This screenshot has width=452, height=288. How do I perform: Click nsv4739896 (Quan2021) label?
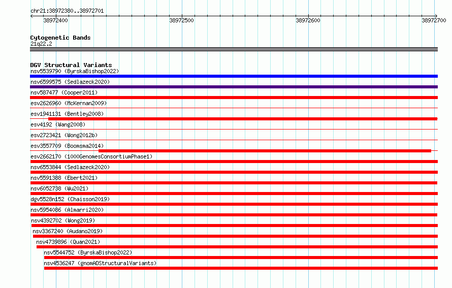[68, 242]
